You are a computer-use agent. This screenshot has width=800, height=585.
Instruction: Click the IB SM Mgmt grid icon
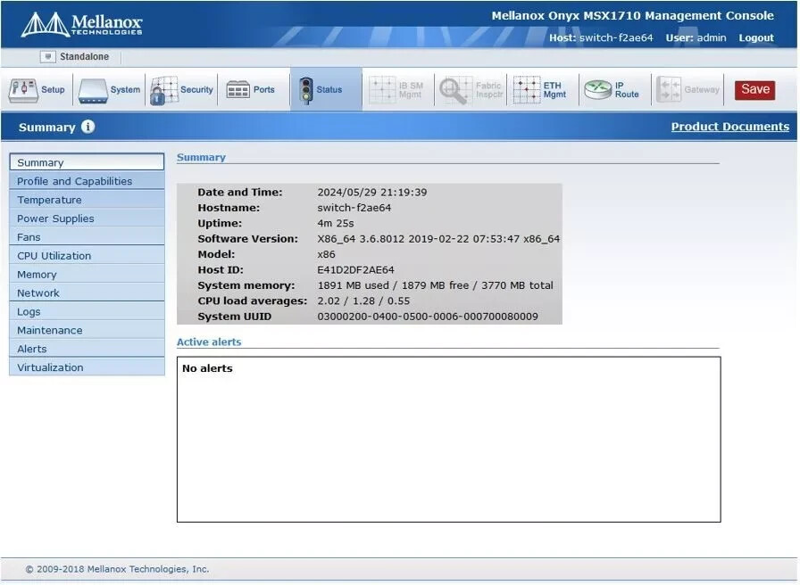382,90
